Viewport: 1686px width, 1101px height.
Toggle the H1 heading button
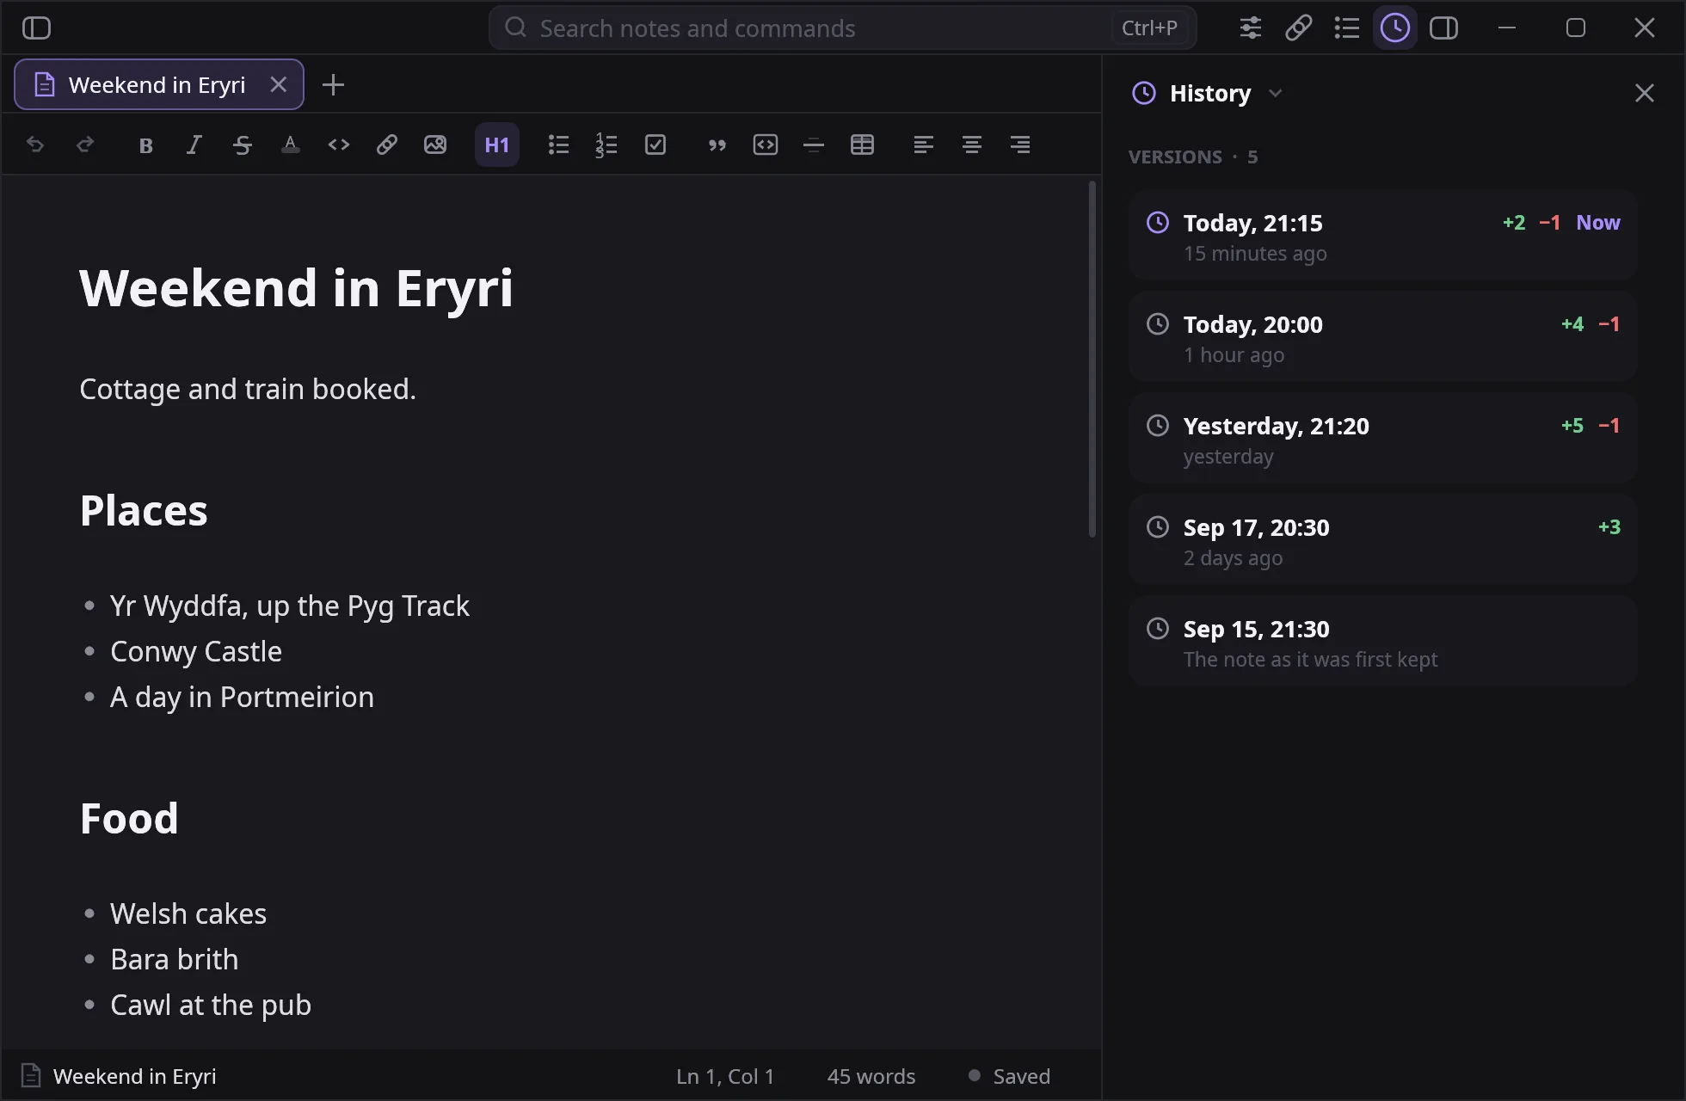tap(497, 145)
